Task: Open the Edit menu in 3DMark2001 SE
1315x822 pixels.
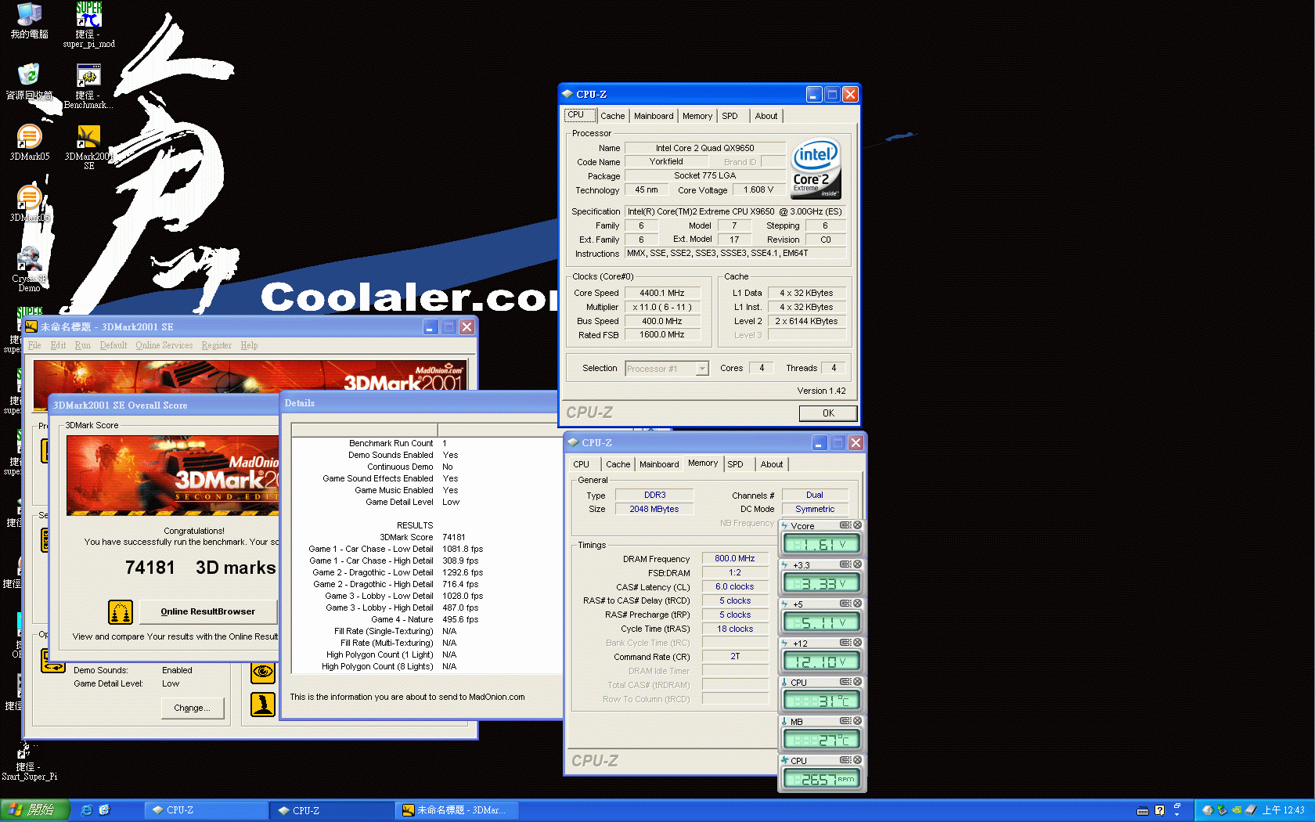Action: 58,345
